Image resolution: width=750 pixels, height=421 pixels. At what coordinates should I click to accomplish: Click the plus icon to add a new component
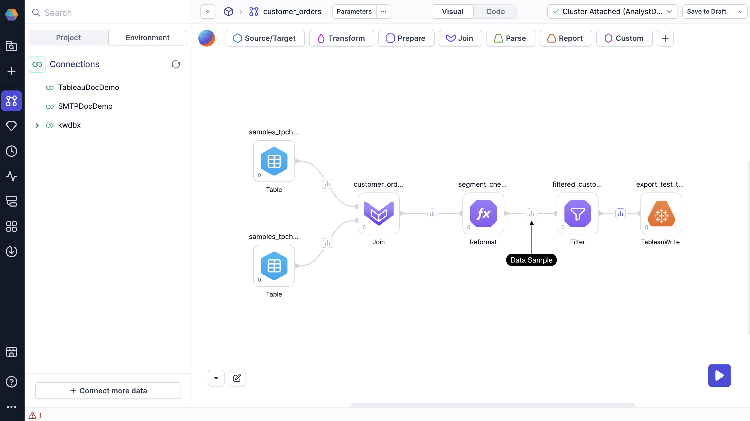665,38
